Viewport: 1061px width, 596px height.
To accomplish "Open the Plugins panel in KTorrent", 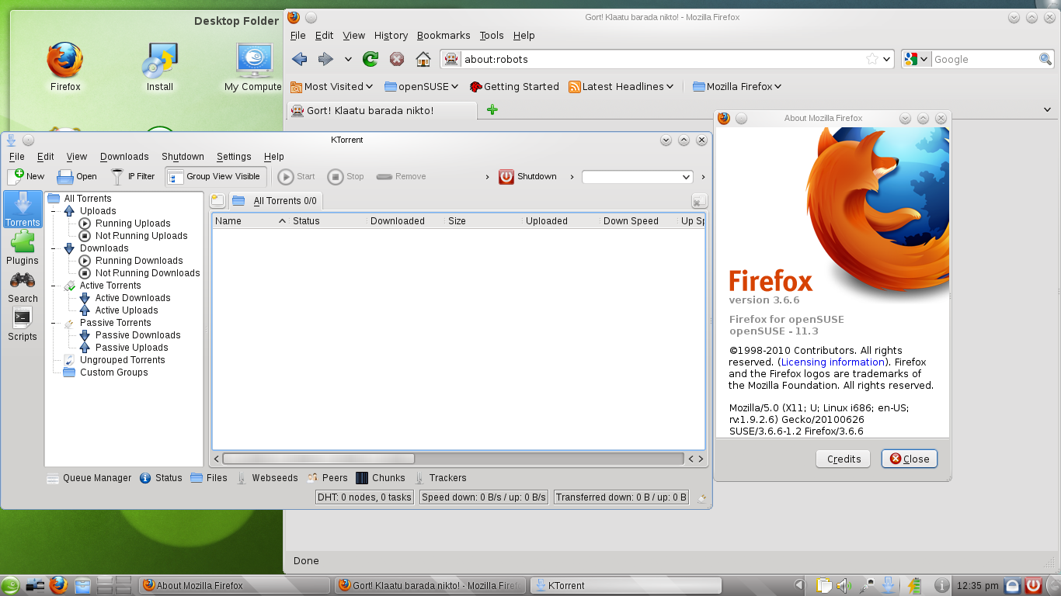I will click(23, 248).
